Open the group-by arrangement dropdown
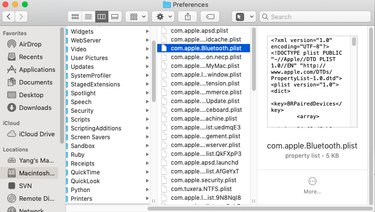Viewport: 375px width, 212px height. tap(137, 17)
